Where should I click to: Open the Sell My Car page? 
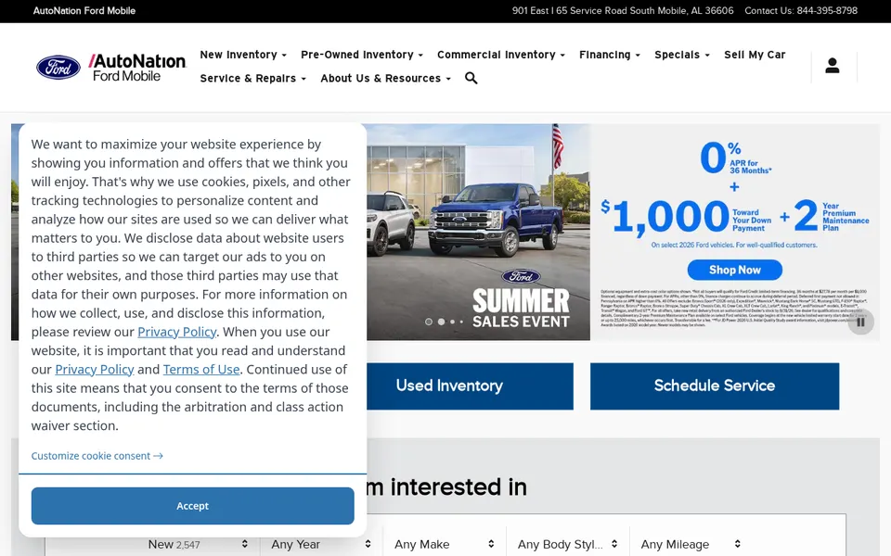click(x=755, y=55)
